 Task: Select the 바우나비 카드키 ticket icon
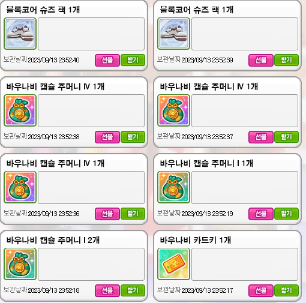pos(173,264)
